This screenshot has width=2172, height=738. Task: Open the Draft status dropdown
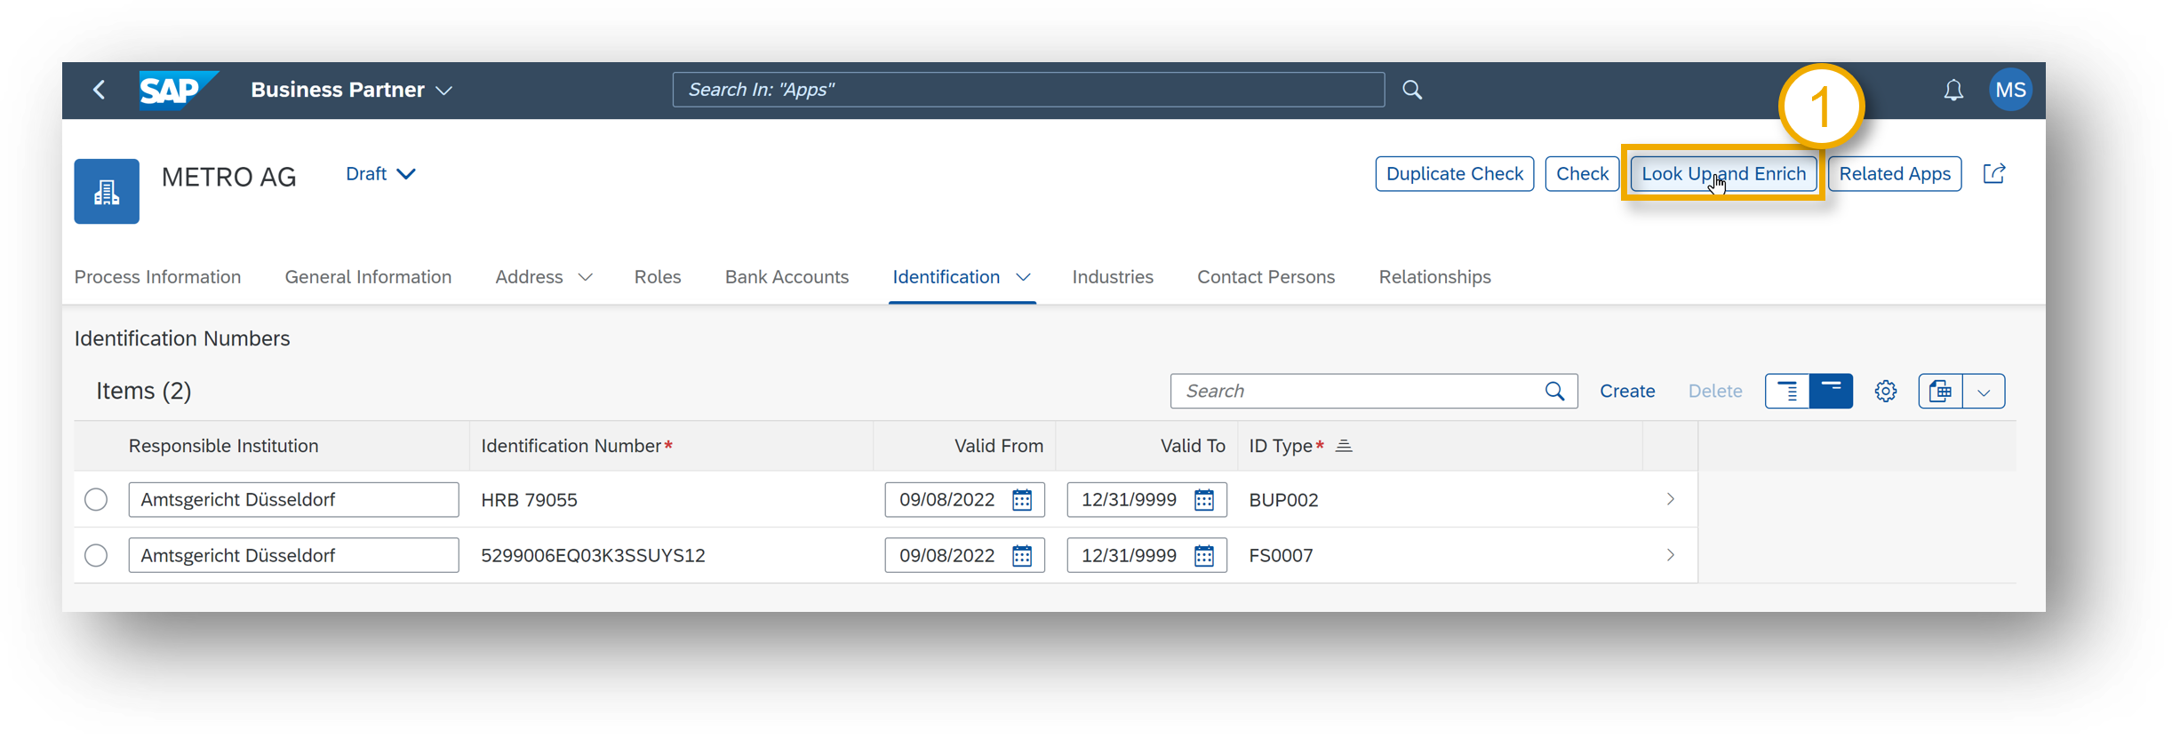pos(380,174)
